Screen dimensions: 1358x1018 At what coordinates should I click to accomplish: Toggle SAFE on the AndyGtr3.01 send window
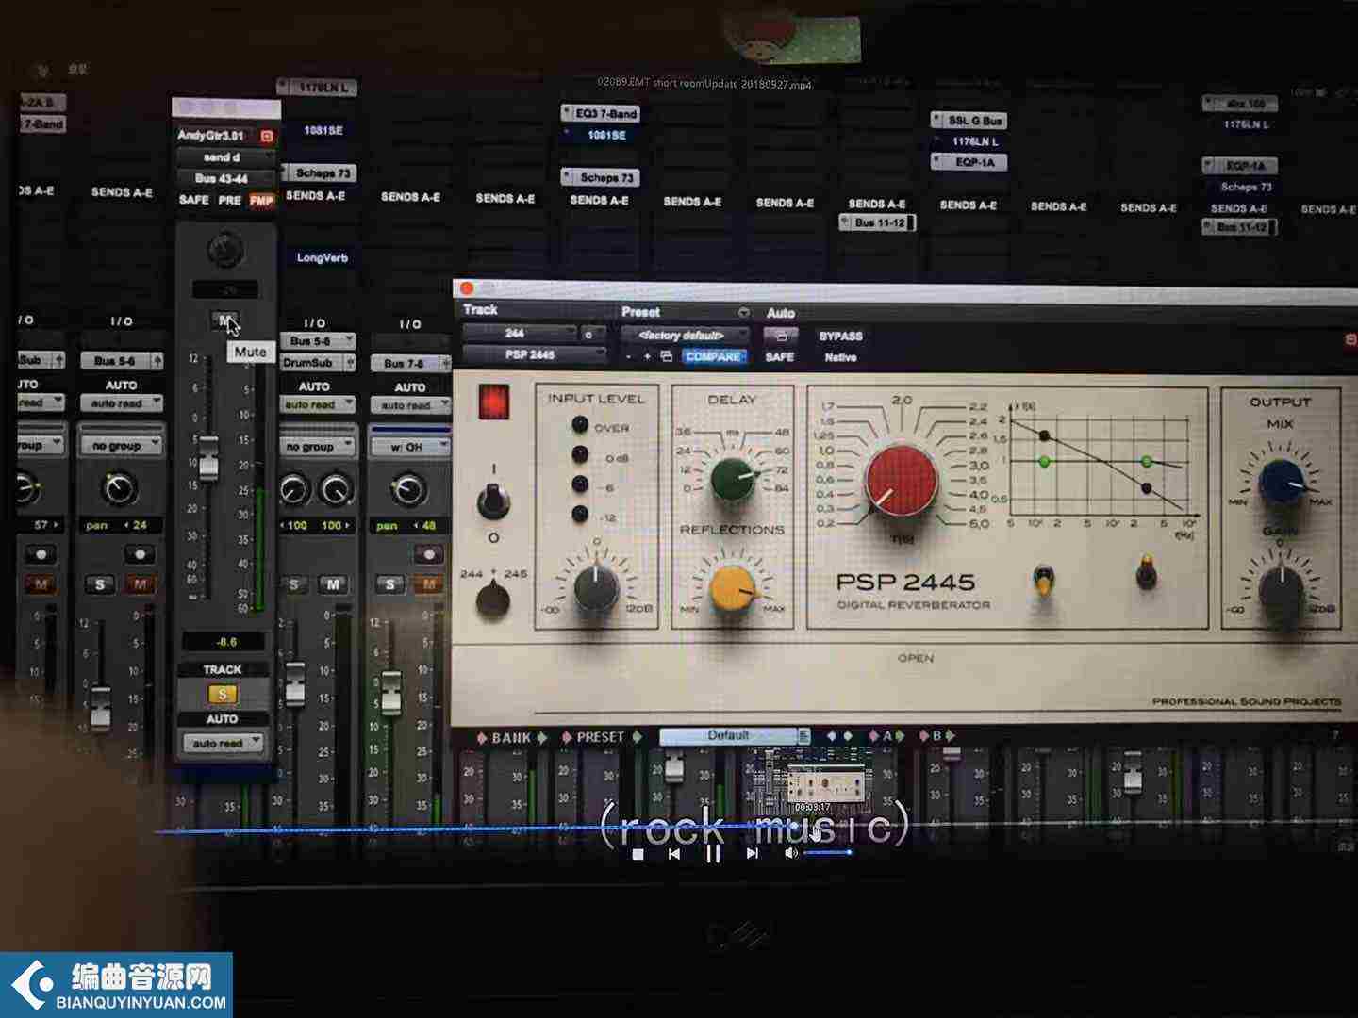(193, 200)
